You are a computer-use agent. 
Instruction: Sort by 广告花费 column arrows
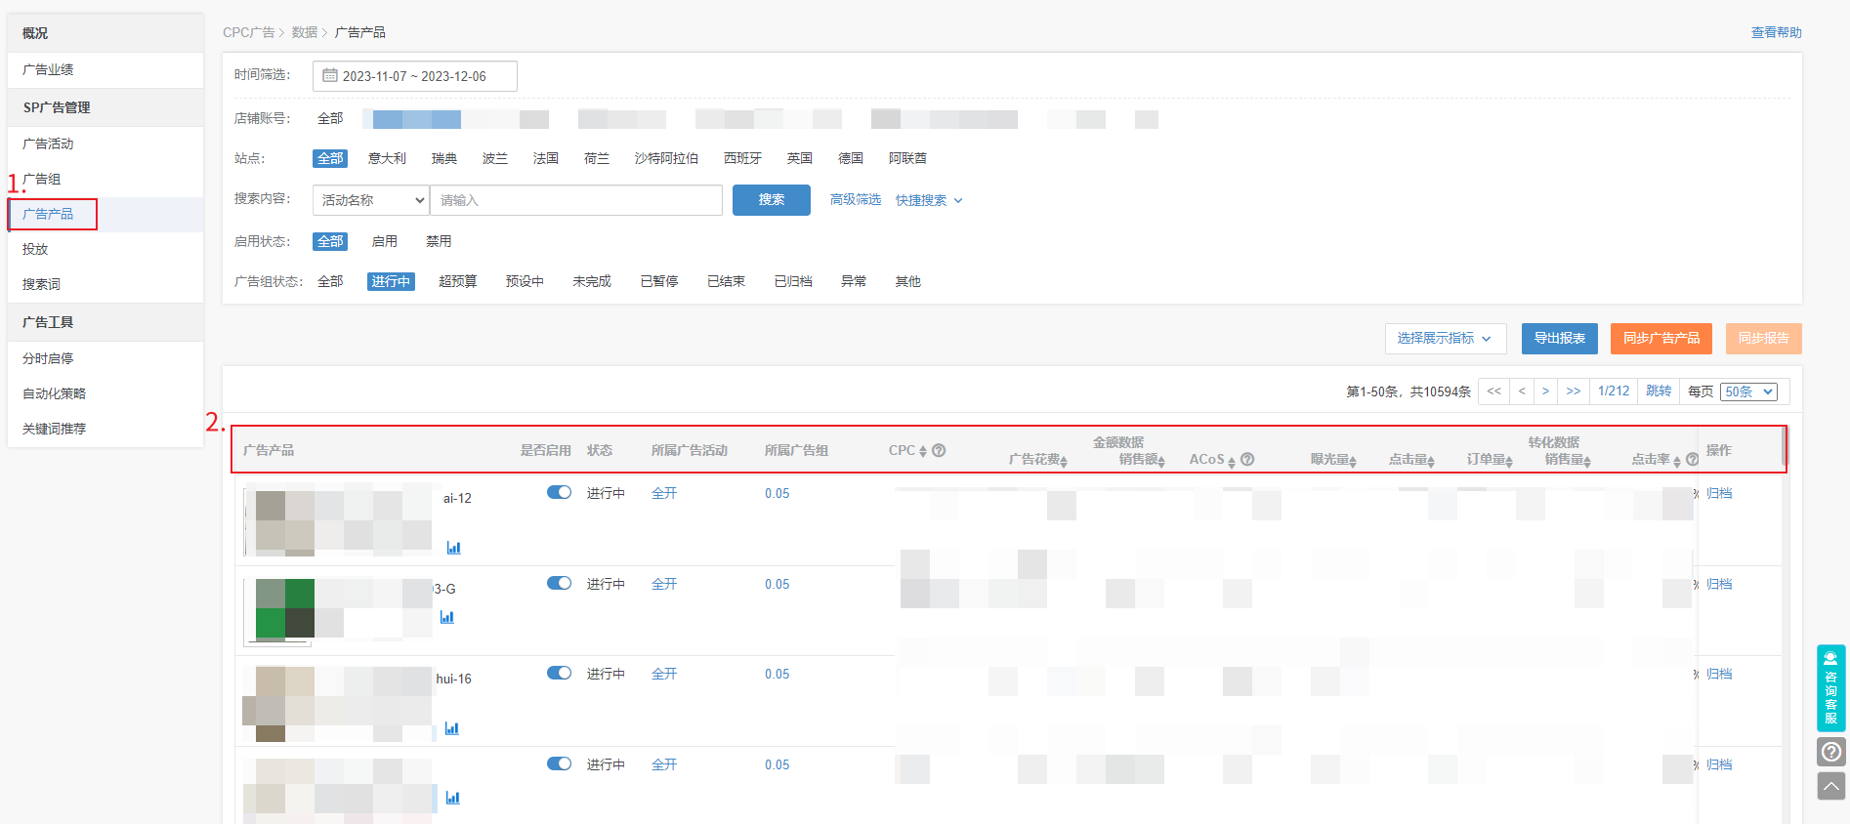(x=1064, y=461)
